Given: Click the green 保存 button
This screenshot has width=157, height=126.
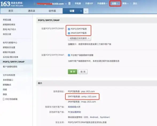Looking at the screenshot, I should tap(73, 72).
